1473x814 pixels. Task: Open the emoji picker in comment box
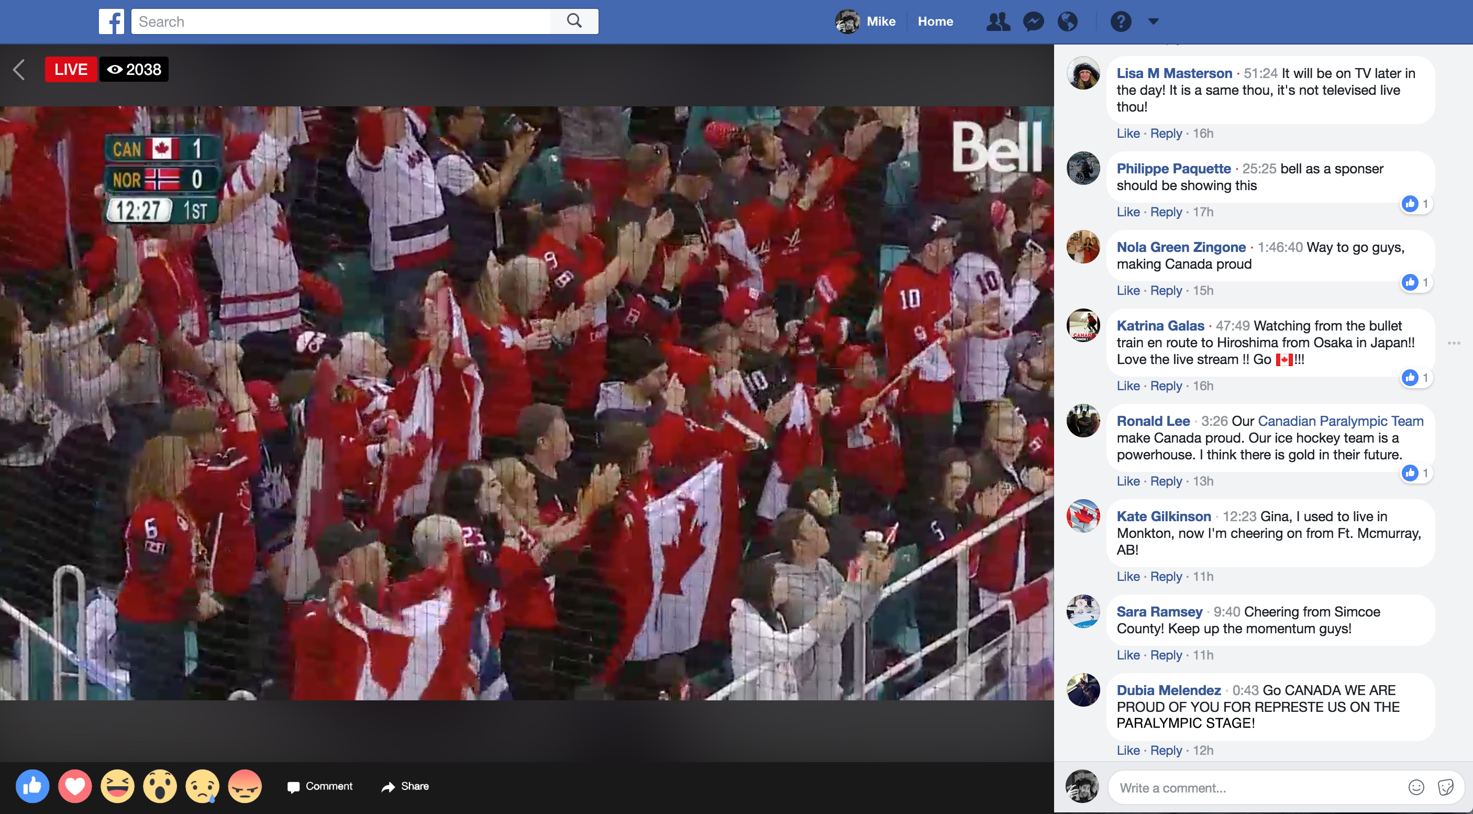pyautogui.click(x=1416, y=788)
